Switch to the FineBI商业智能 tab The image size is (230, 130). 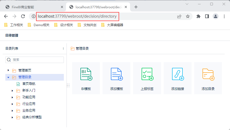(34, 7)
